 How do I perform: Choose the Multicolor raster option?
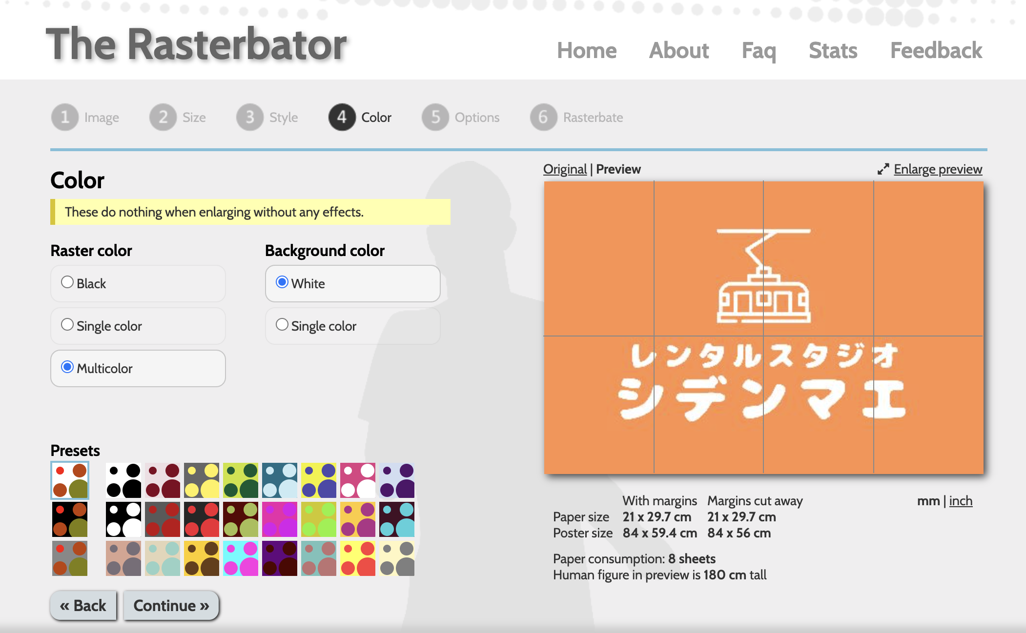pos(67,367)
